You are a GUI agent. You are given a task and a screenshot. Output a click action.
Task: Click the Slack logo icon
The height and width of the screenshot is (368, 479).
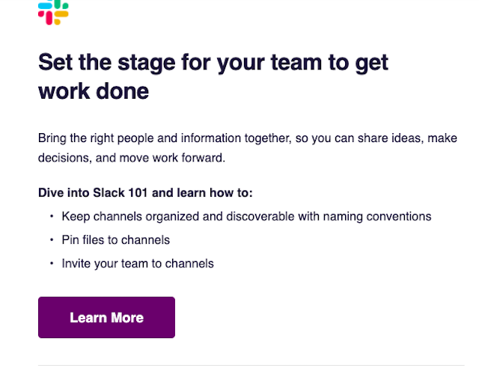[53, 10]
